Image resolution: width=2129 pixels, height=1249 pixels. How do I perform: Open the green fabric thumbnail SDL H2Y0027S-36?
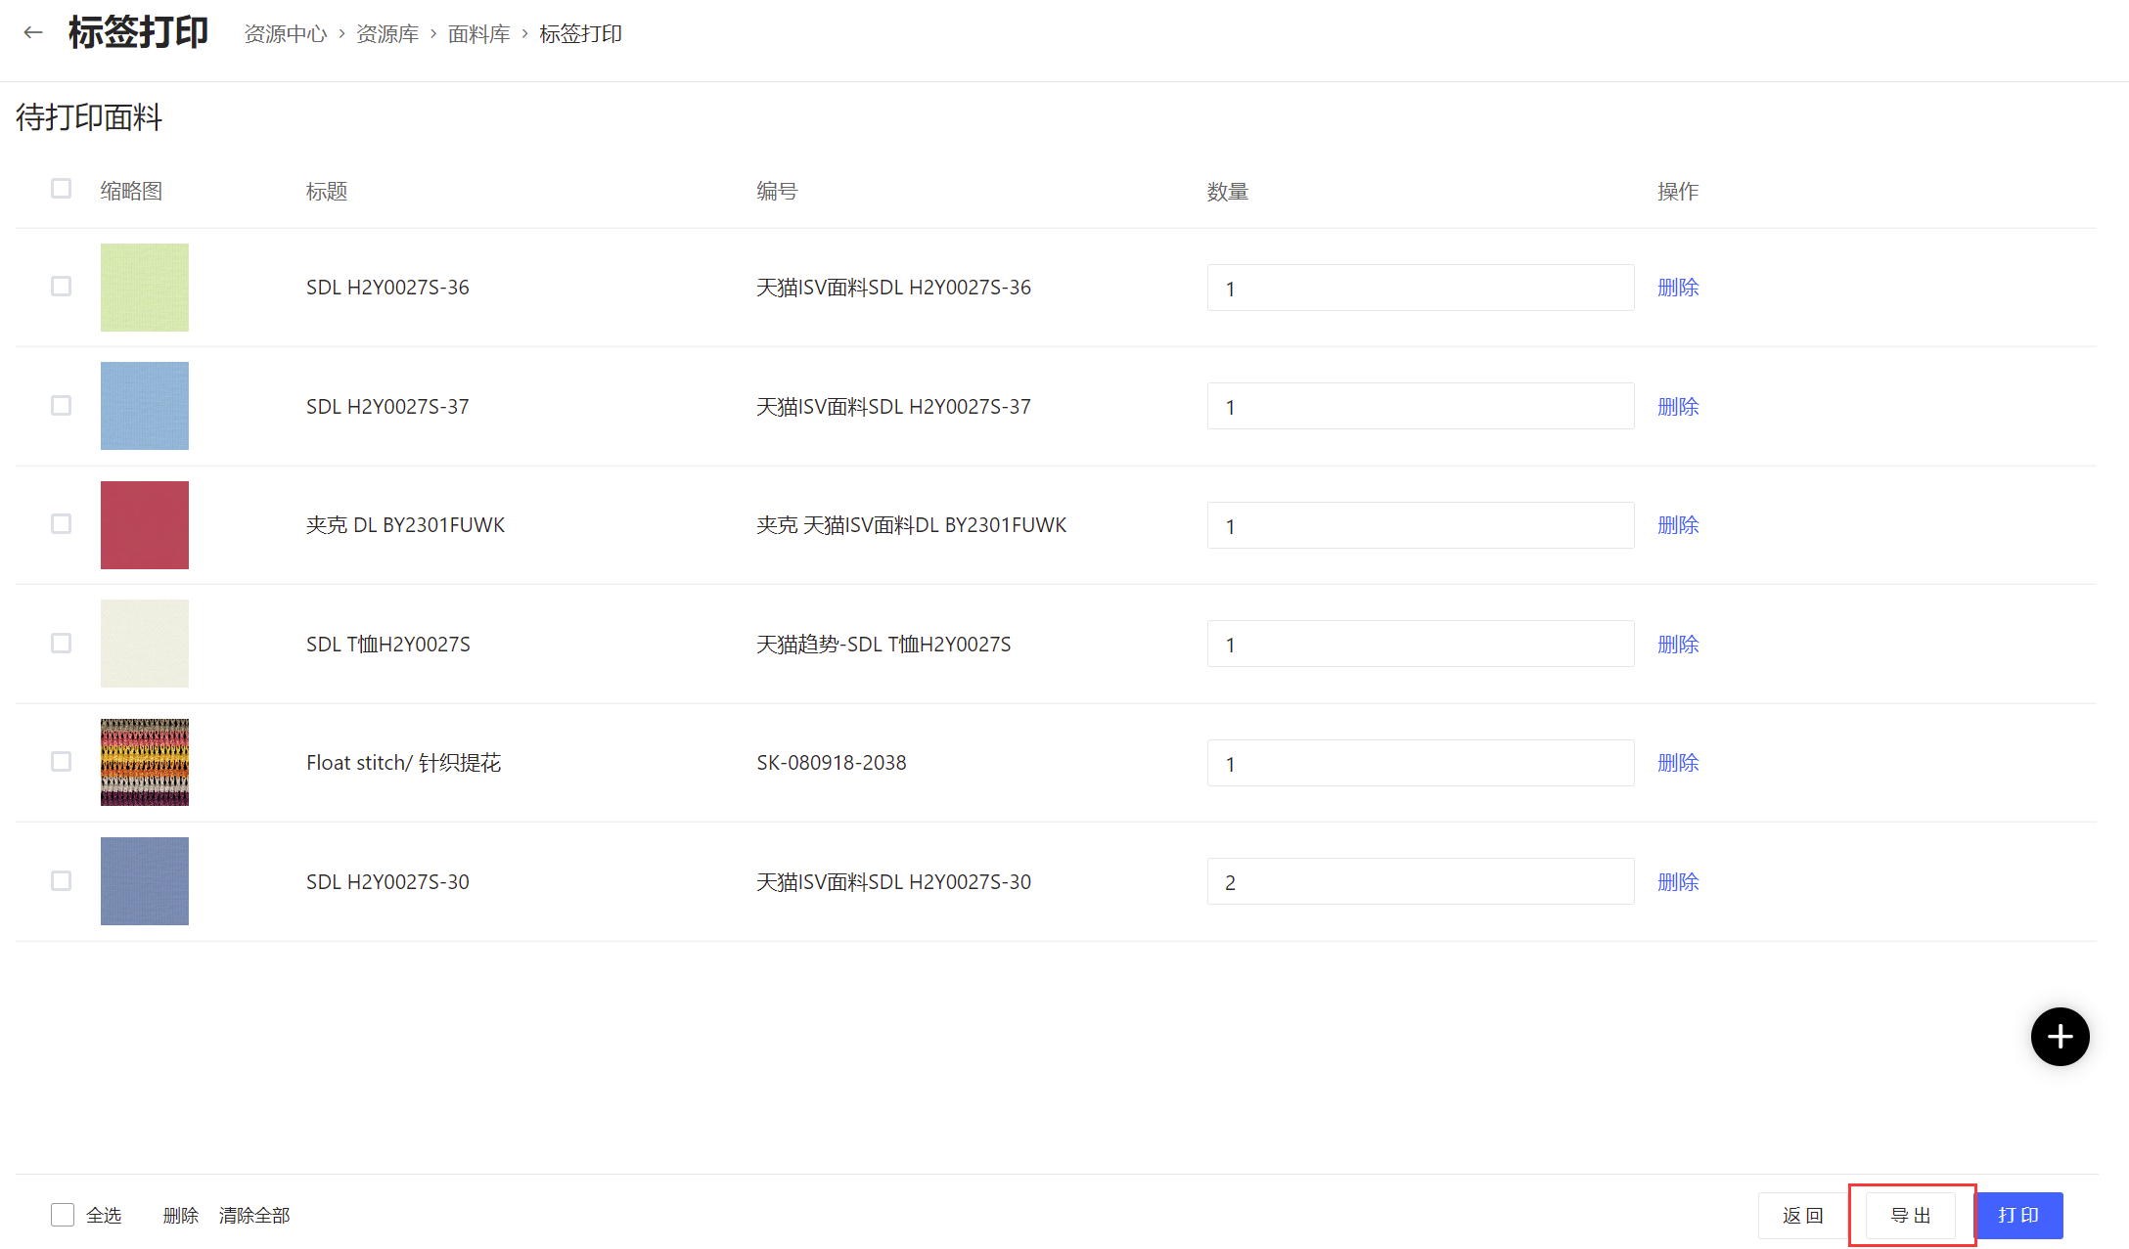point(144,288)
